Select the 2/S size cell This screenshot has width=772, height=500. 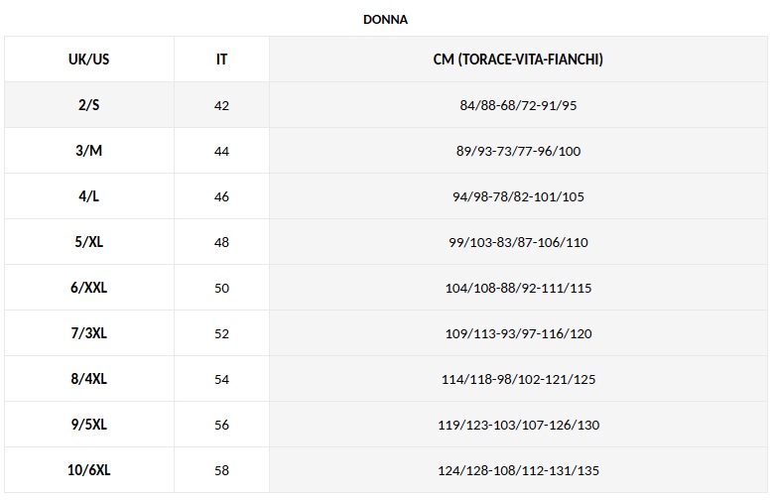(x=89, y=105)
